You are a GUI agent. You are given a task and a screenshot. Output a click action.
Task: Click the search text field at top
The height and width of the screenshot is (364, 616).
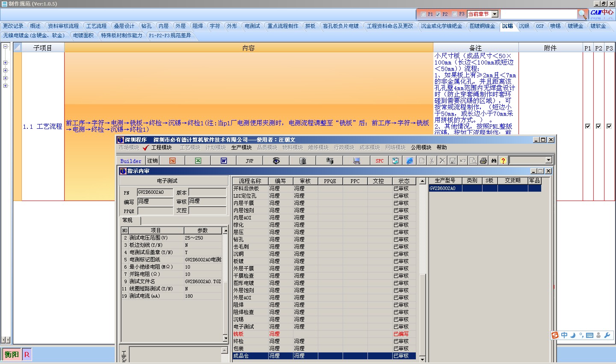click(x=539, y=14)
